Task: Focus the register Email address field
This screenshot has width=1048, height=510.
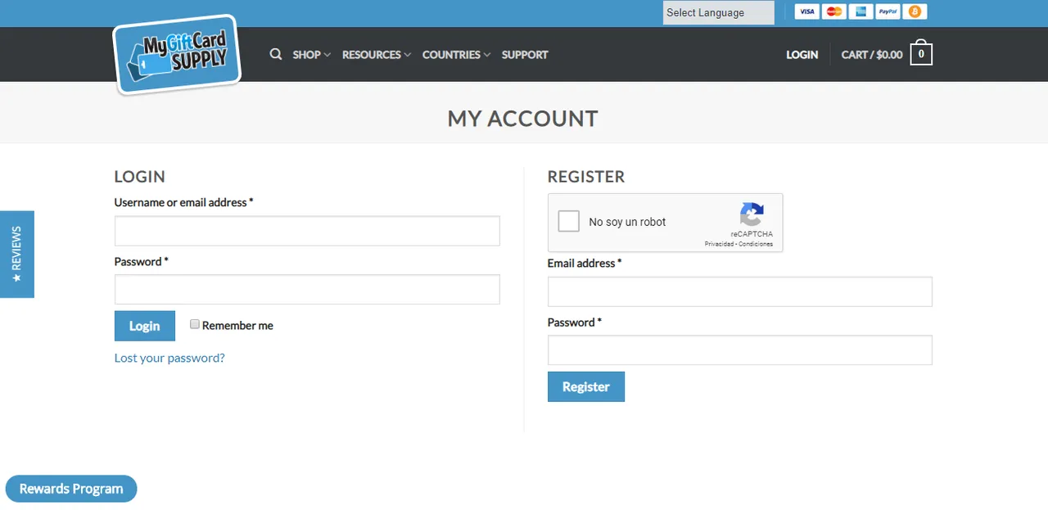Action: (x=740, y=291)
